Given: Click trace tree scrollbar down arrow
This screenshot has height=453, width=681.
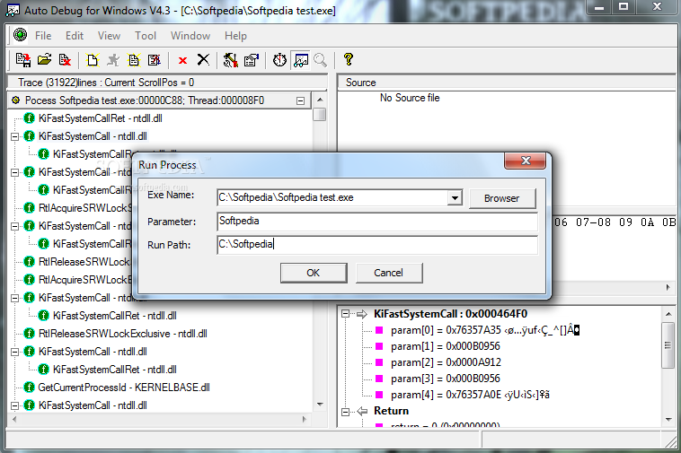Looking at the screenshot, I should pos(320,405).
